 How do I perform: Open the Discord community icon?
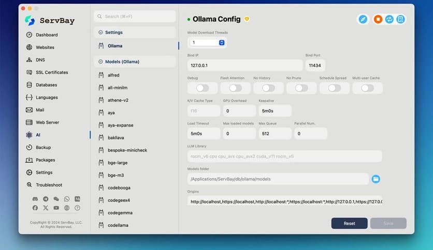click(35, 199)
